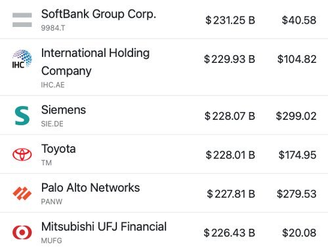Open the IHC globe logo

[22, 59]
